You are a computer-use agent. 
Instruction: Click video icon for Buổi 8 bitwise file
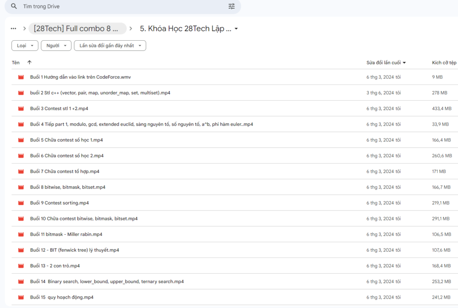point(21,187)
